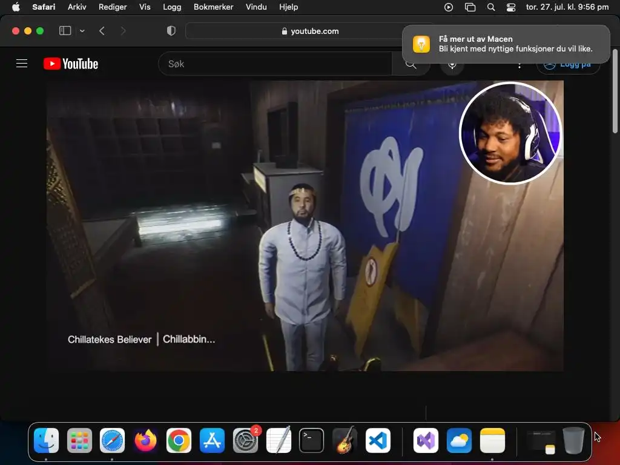Open Control Center in menu bar
The height and width of the screenshot is (465, 620).
tap(511, 7)
